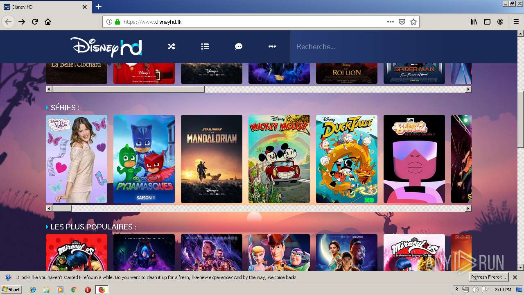Open Aladdin popular poster
Screen dimensions: 524x295
point(347,252)
